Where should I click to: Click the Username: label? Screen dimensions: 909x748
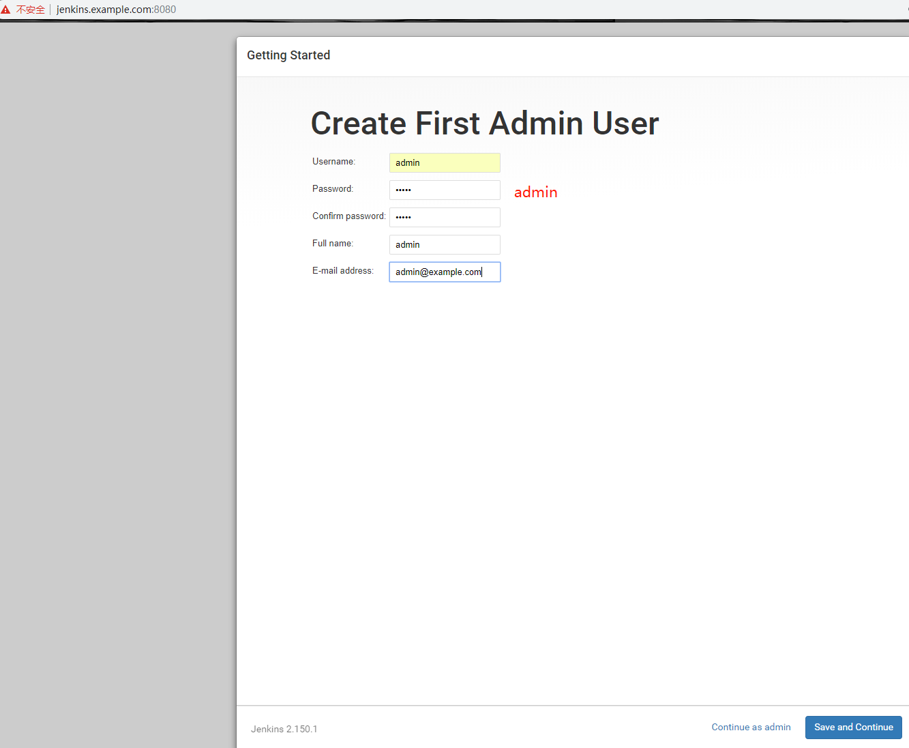click(333, 162)
